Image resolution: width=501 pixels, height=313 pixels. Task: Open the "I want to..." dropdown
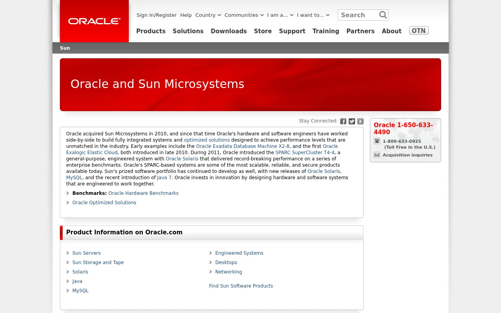[x=313, y=15]
